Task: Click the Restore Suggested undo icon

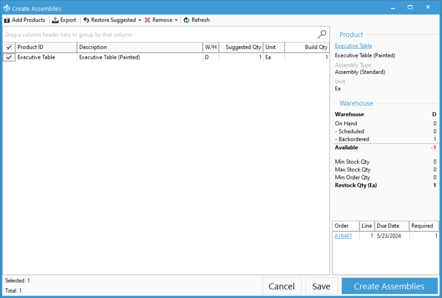Action: point(86,20)
